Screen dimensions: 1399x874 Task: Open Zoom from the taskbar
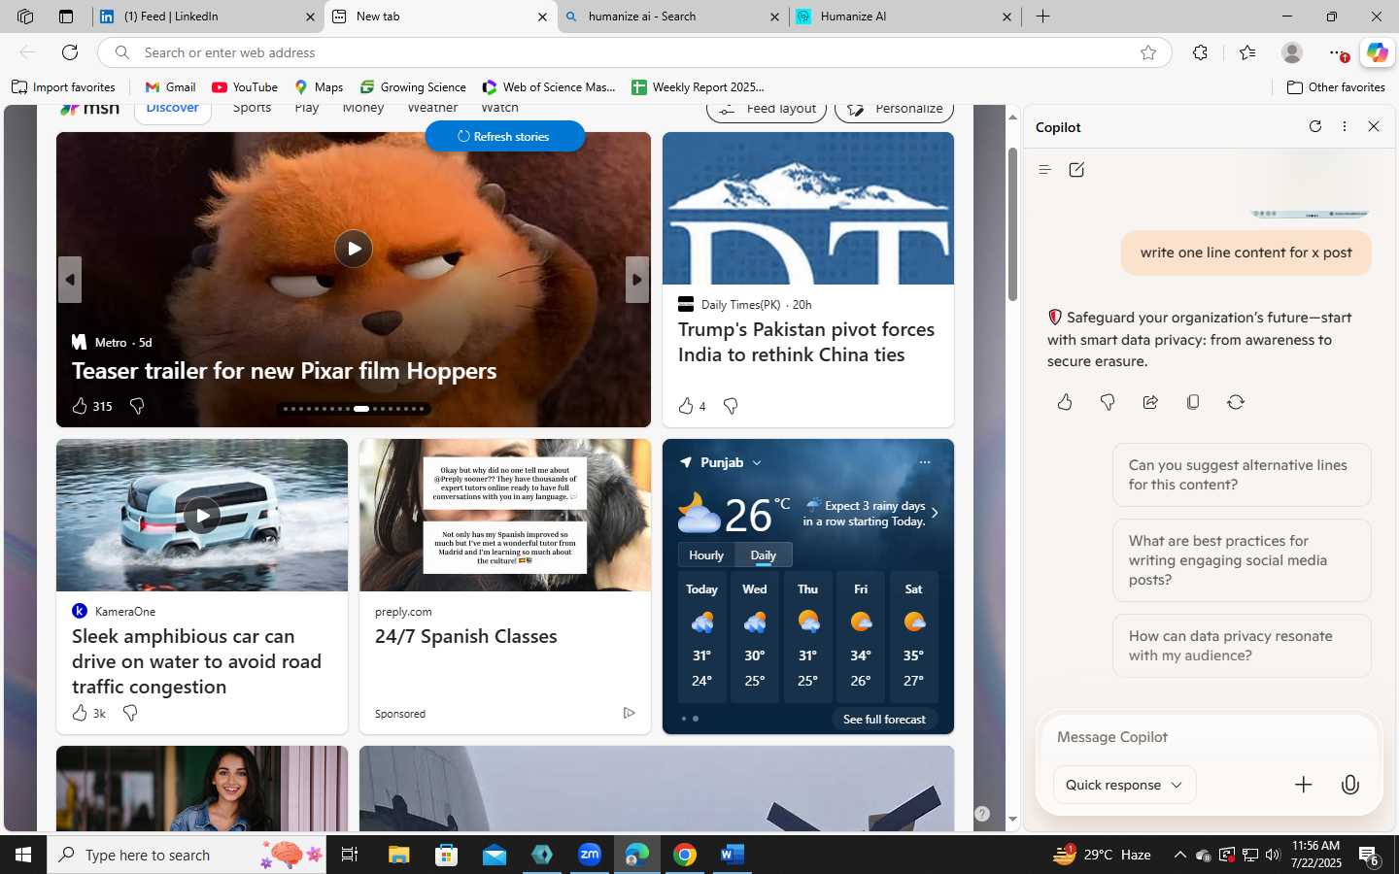[x=590, y=855]
